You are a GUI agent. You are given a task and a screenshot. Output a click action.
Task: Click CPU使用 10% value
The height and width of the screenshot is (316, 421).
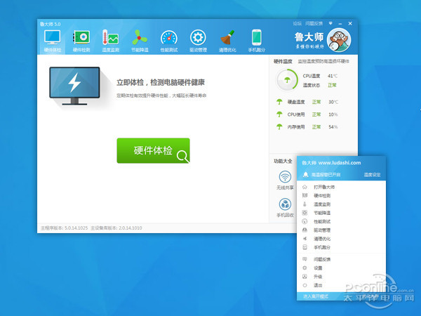pyautogui.click(x=333, y=114)
